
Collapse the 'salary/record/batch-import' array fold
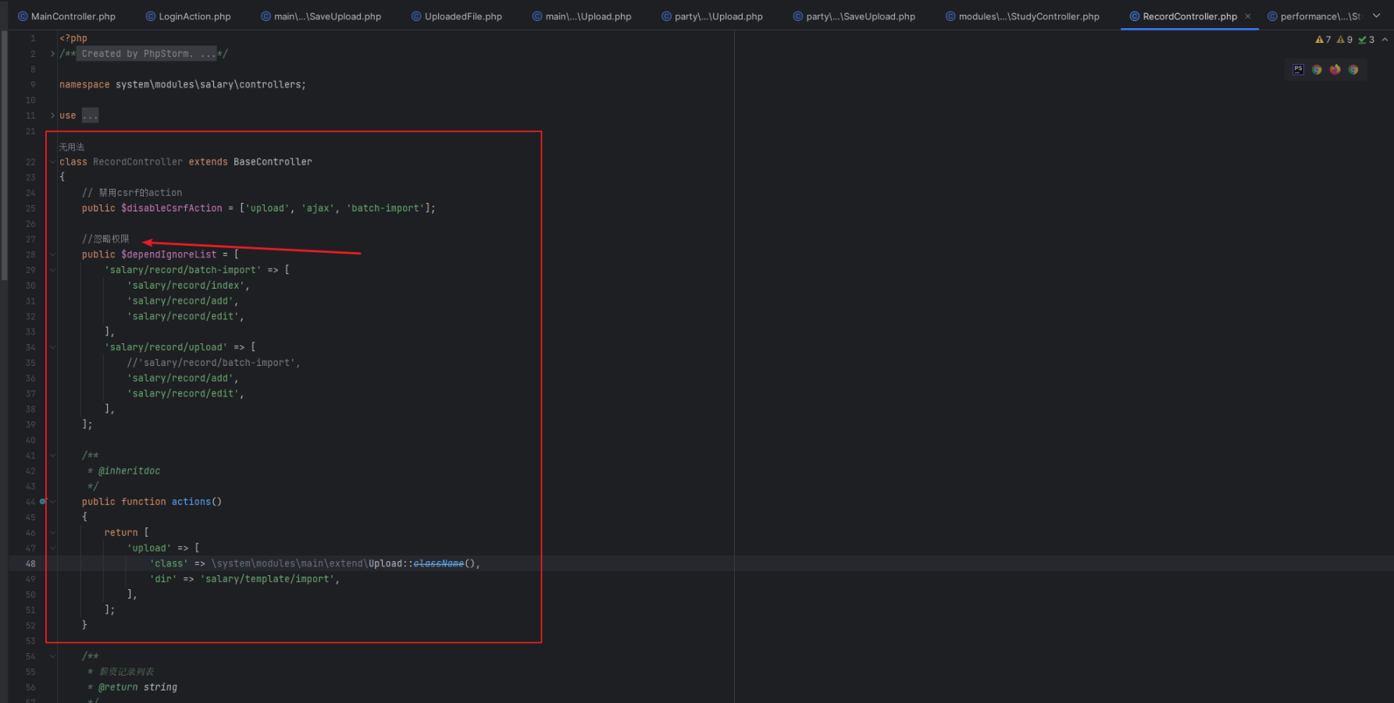pyautogui.click(x=52, y=270)
